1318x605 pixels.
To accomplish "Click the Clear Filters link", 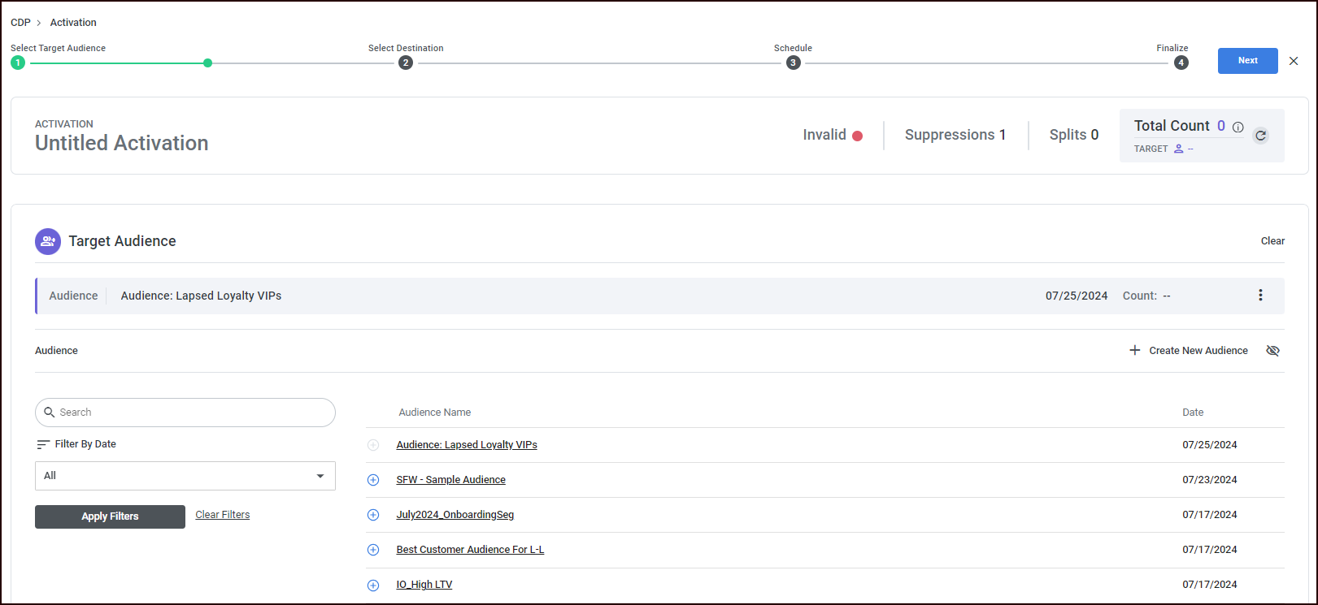I will coord(223,515).
